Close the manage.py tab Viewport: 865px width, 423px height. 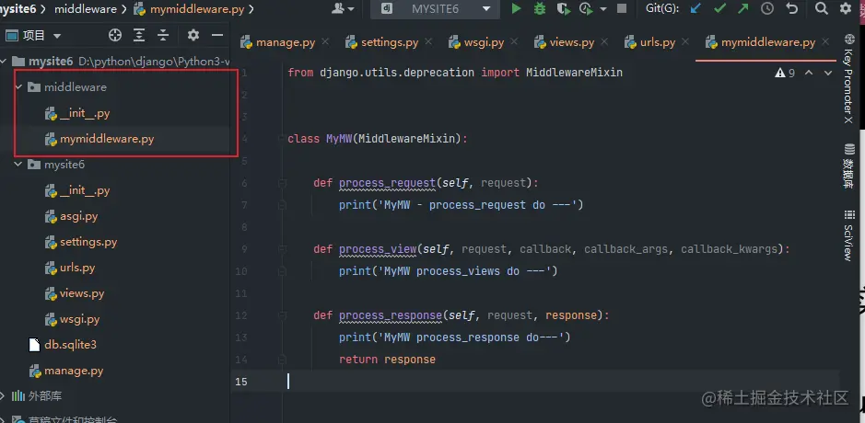tap(325, 42)
